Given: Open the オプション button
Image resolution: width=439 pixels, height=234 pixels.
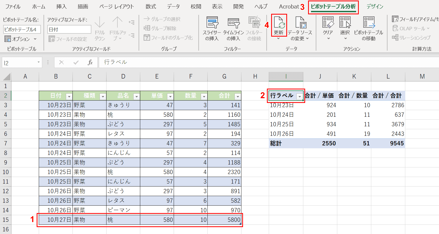Looking at the screenshot, I should [21, 39].
